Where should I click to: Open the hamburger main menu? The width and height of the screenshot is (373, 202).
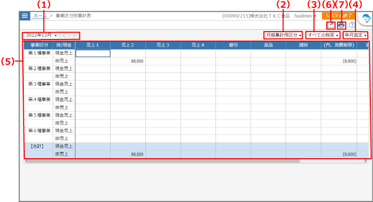pyautogui.click(x=25, y=16)
